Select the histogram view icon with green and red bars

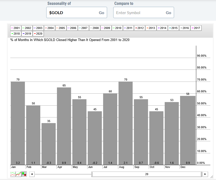24,174
